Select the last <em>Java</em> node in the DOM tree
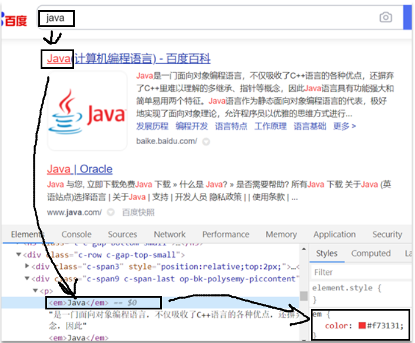This screenshot has width=415, height=343. (x=79, y=338)
